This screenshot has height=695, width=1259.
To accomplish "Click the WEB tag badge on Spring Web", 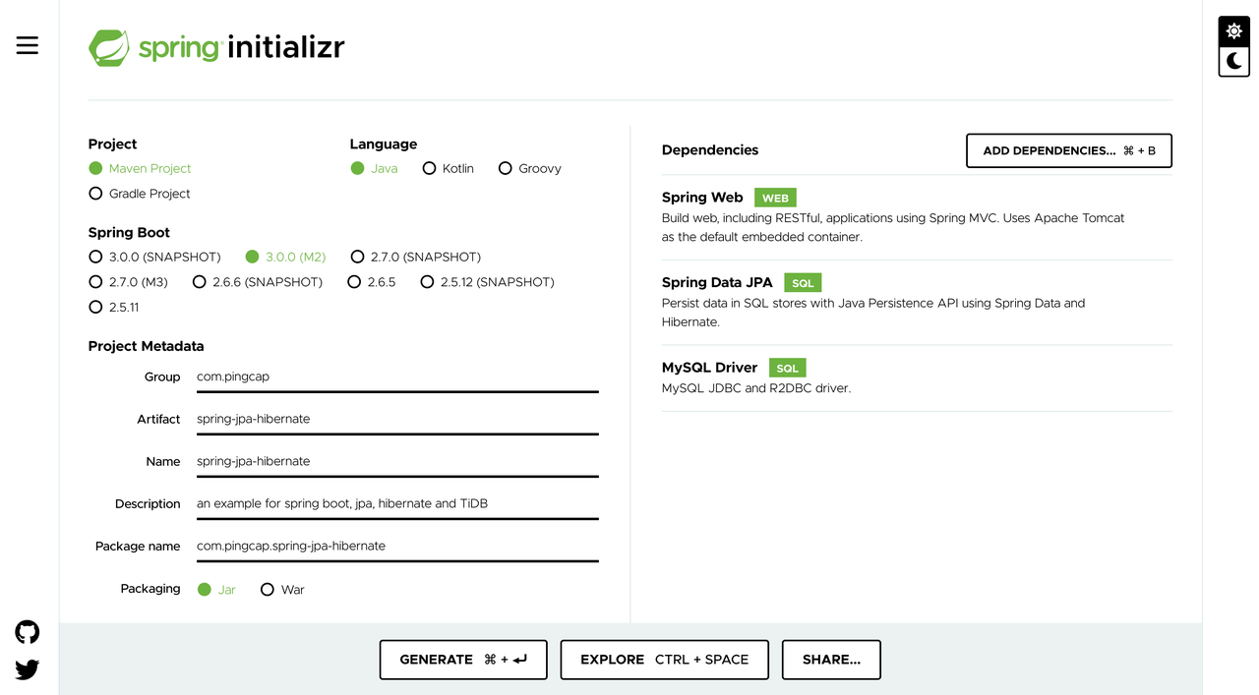I will click(x=775, y=198).
